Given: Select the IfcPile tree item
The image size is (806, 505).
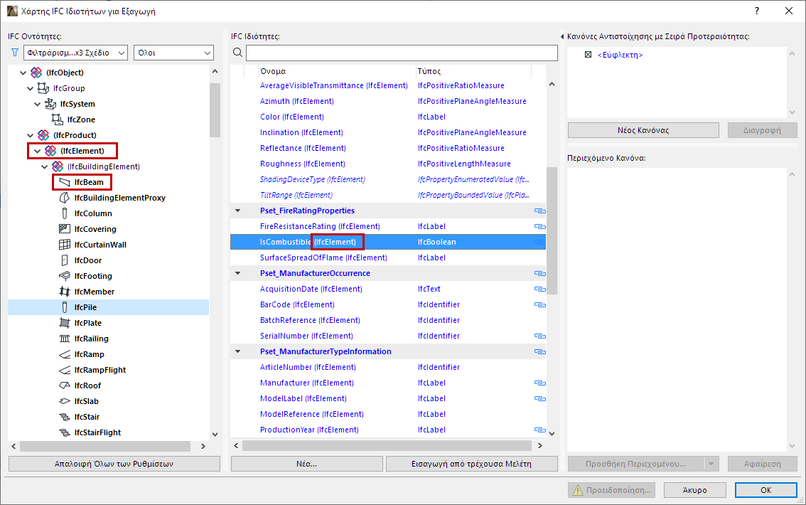Looking at the screenshot, I should [109, 307].
